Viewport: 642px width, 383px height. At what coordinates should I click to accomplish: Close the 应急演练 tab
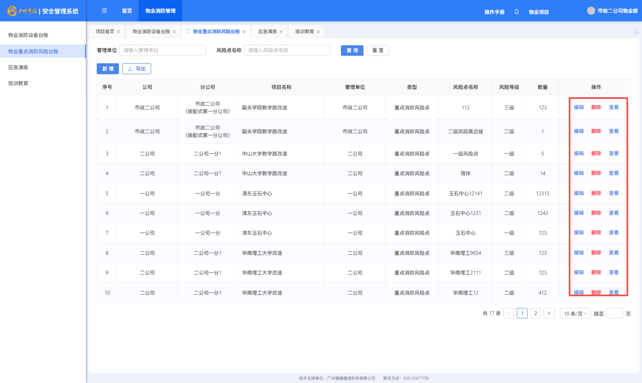point(281,32)
